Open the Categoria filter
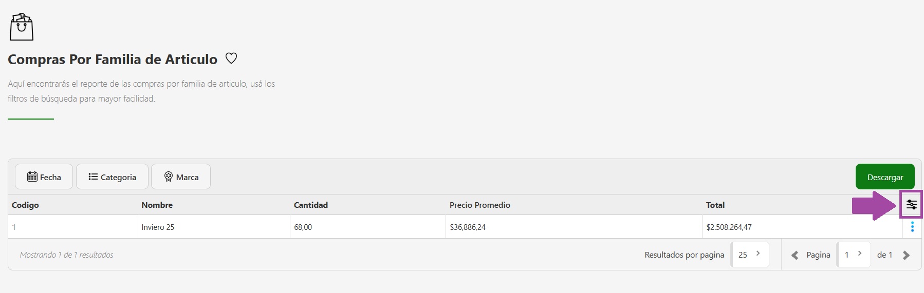The image size is (924, 293). (112, 177)
